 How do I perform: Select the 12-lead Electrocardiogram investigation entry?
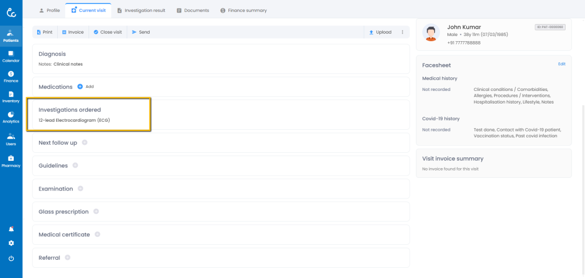click(x=74, y=120)
